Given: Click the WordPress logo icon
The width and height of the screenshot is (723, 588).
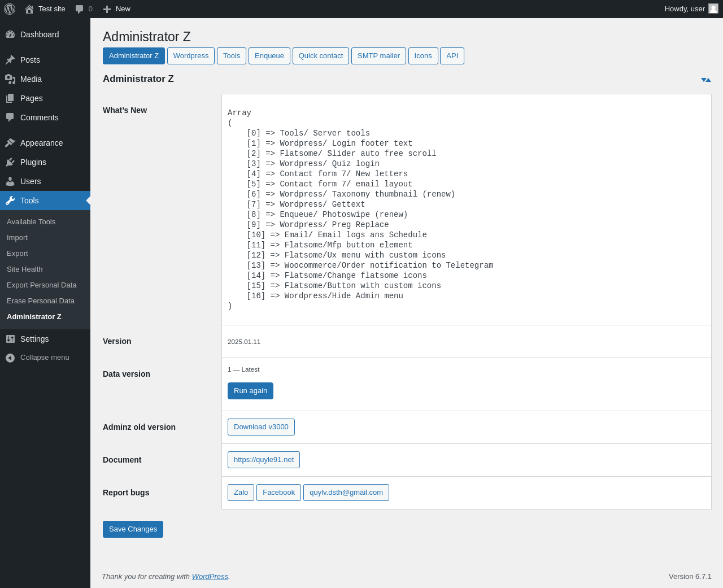Looking at the screenshot, I should coord(10,9).
